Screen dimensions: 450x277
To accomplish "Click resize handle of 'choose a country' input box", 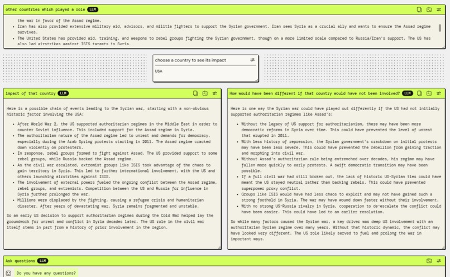I will click(x=257, y=80).
